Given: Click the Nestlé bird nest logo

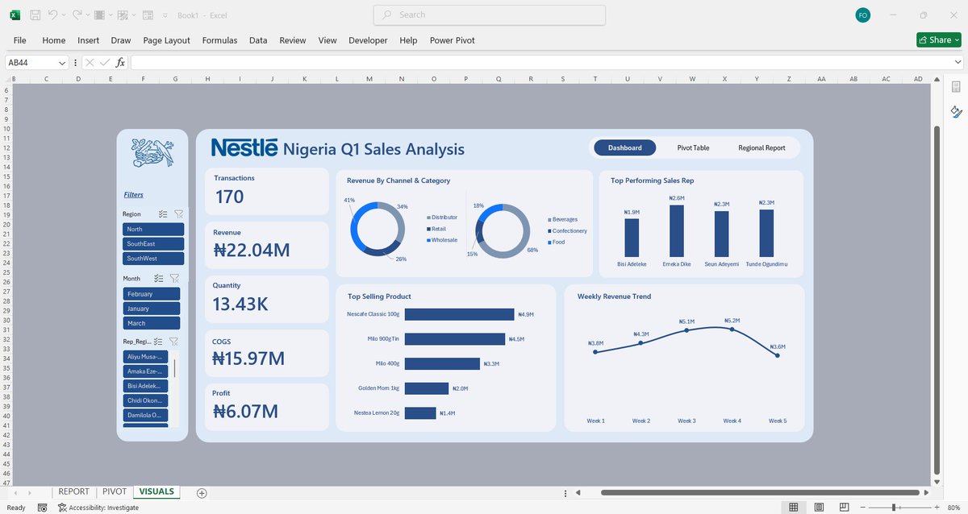Looking at the screenshot, I should pyautogui.click(x=152, y=152).
